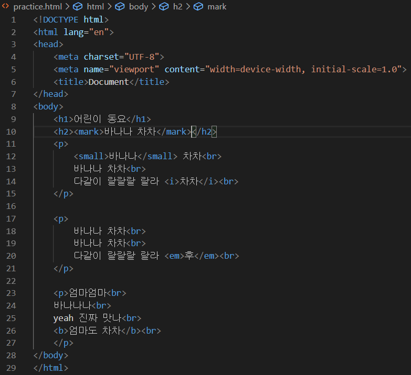Click the closing p tag on line 21
The image size is (411, 375).
point(64,269)
